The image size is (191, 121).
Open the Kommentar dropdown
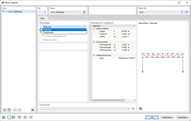[x=128, y=109]
